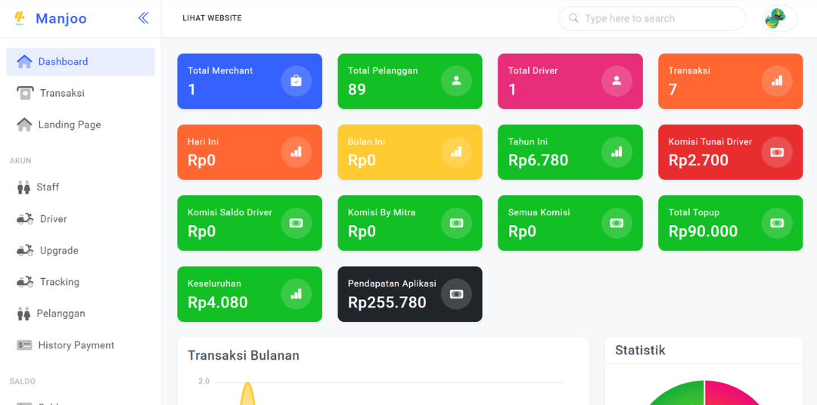Screen dimensions: 817x405
Task: Click the Pendapatan Aplikasi black card
Action: click(409, 294)
